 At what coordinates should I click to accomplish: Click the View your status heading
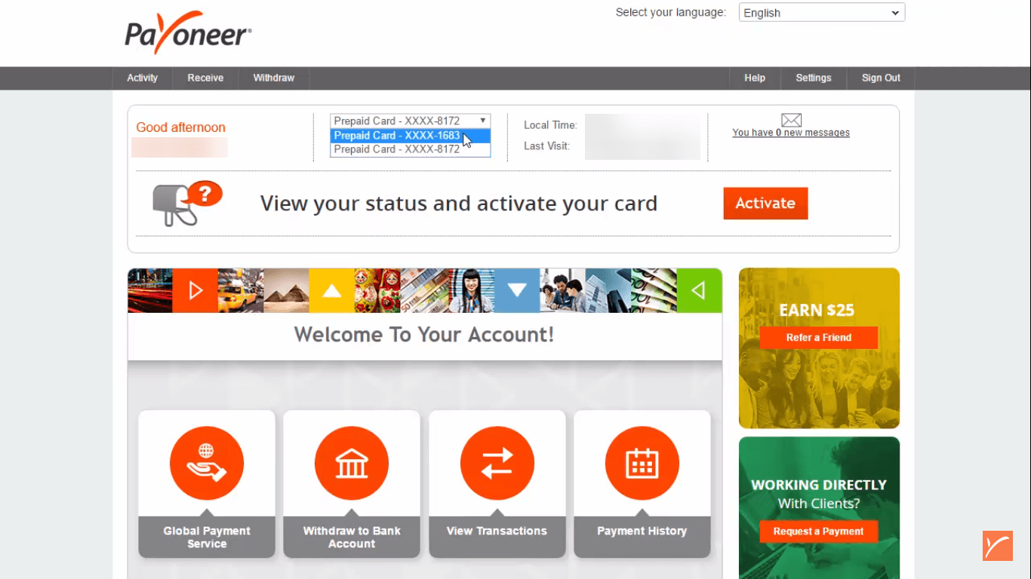click(x=459, y=204)
